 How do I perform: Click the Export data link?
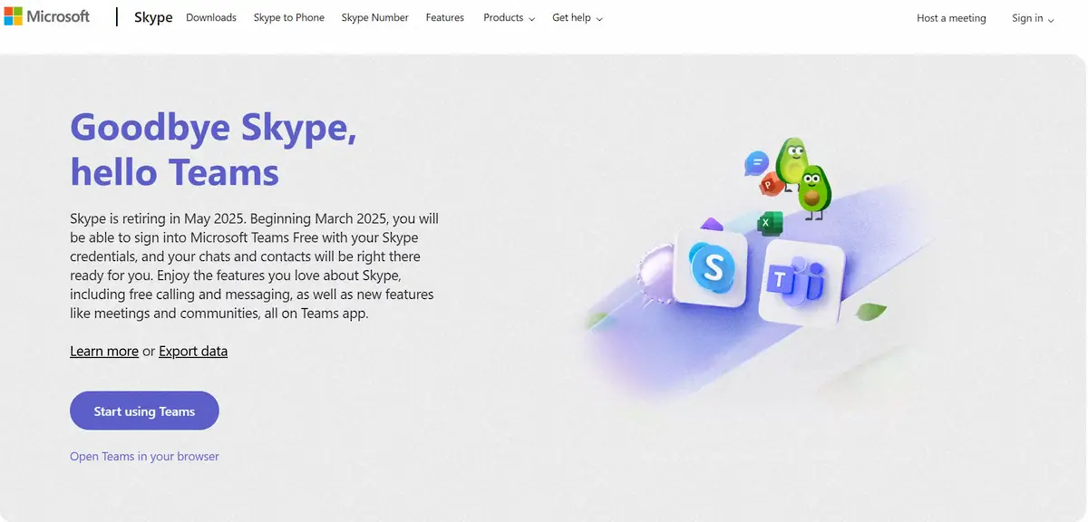pos(193,351)
